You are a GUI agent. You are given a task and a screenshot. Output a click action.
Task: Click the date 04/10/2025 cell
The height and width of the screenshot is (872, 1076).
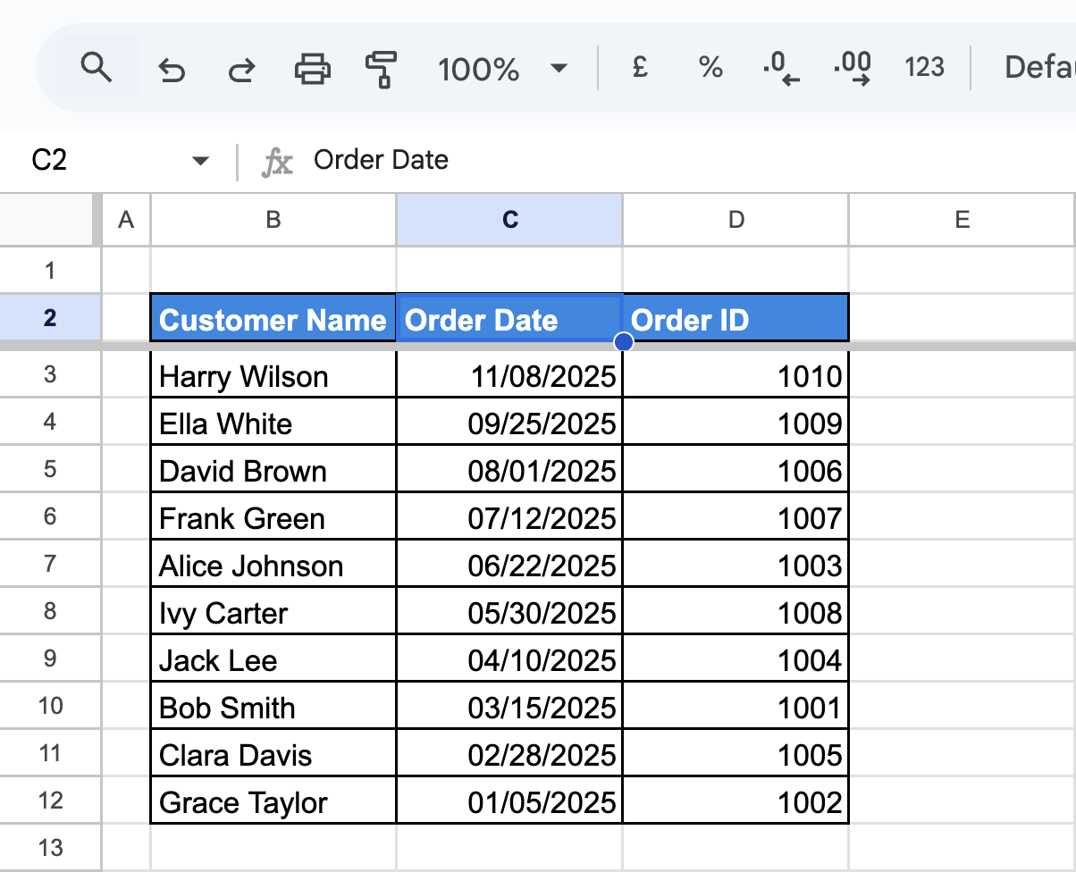(x=509, y=659)
